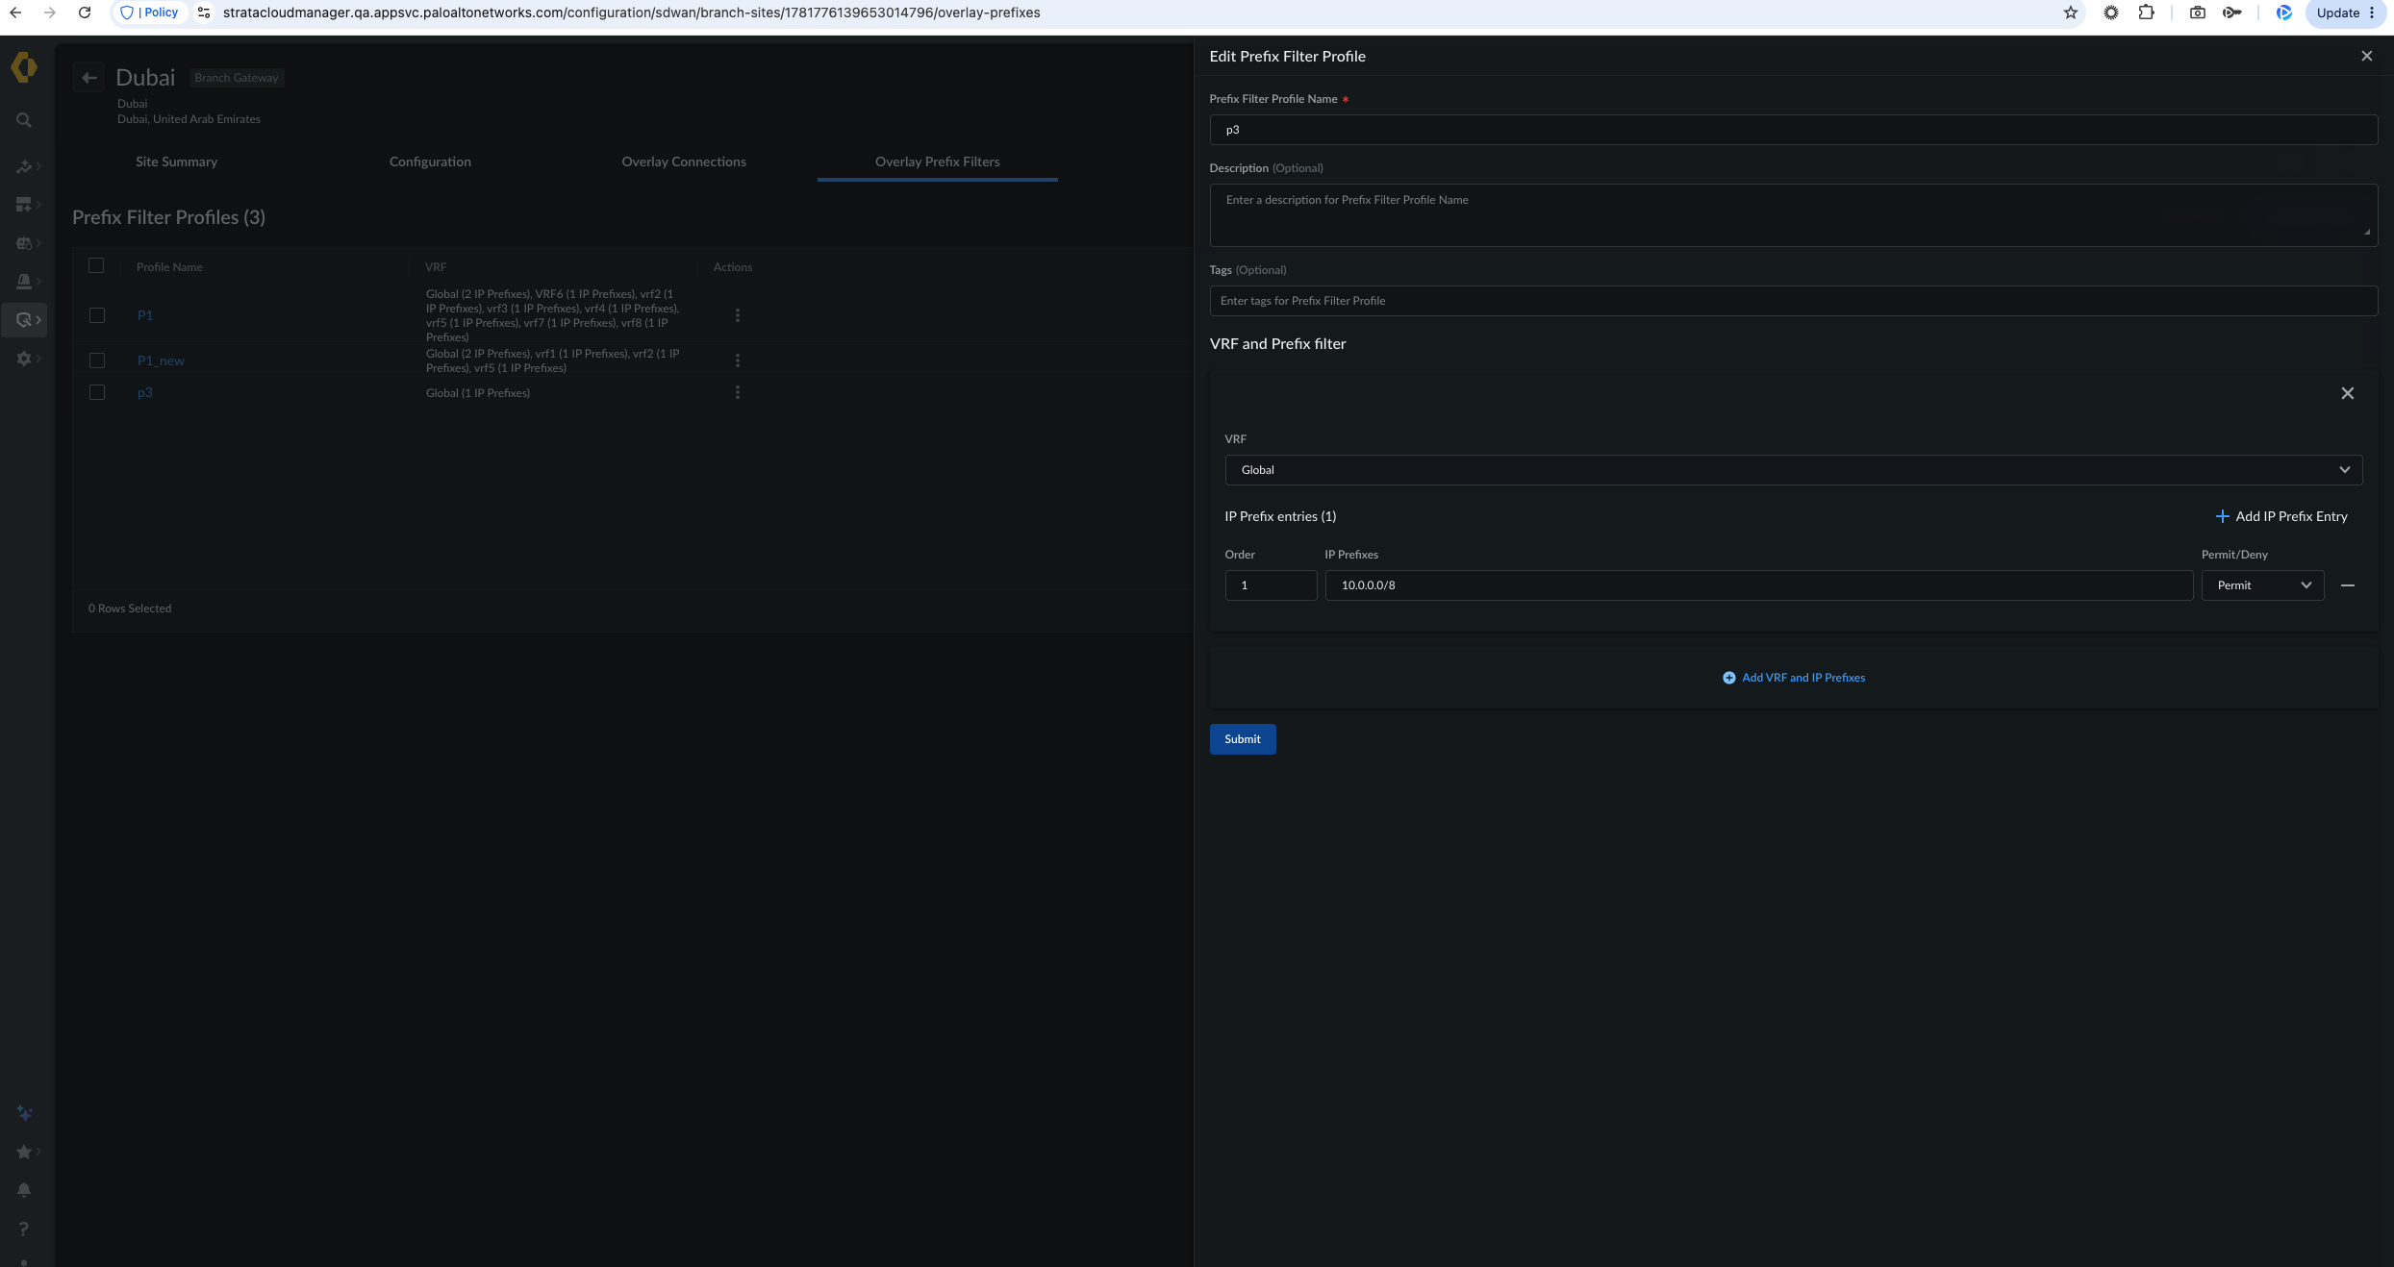The height and width of the screenshot is (1267, 2394).
Task: Open the sidebar search magnifier
Action: (24, 120)
